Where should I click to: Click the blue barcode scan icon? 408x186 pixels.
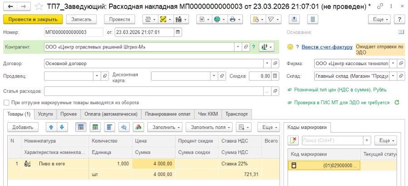[x=81, y=127]
